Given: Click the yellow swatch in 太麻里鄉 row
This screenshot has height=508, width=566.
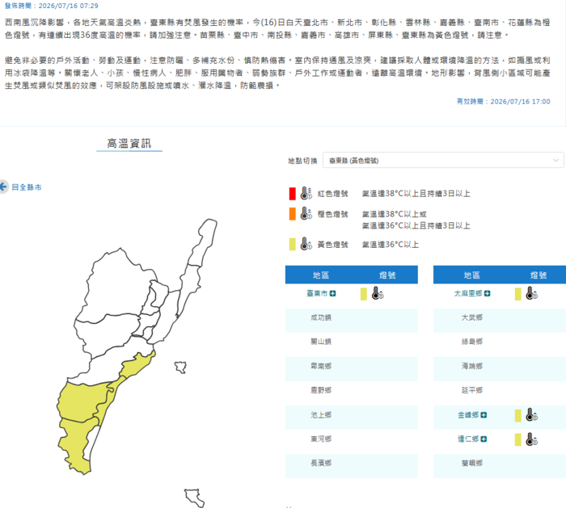Looking at the screenshot, I should [x=518, y=294].
